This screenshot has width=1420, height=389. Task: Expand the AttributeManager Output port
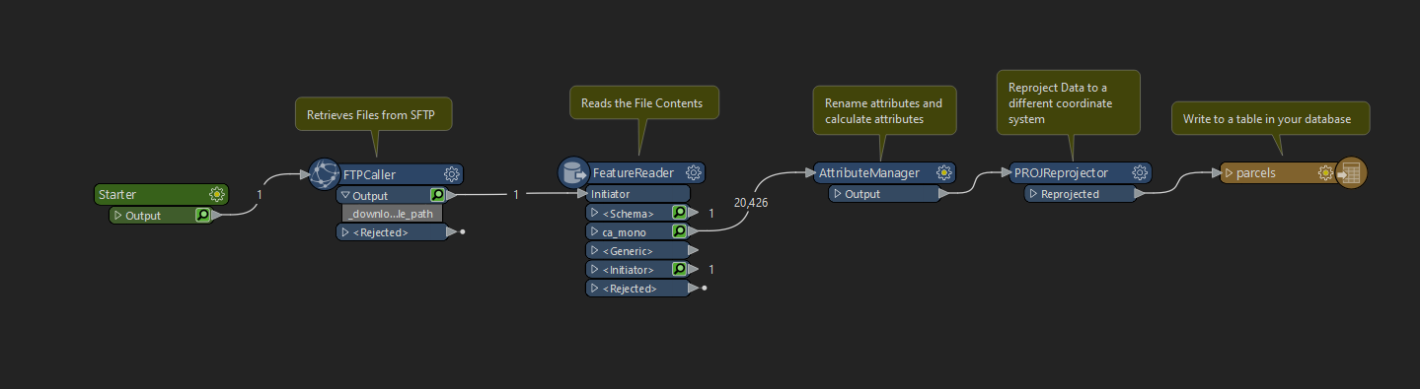click(838, 194)
